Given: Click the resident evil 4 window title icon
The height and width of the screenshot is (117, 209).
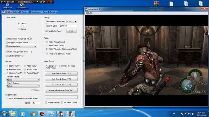Looking at the screenshot, I should click(x=86, y=9).
